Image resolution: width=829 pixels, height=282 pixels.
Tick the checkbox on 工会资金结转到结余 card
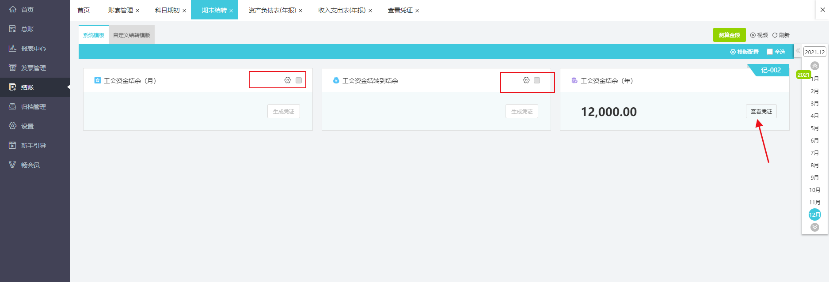tap(537, 80)
